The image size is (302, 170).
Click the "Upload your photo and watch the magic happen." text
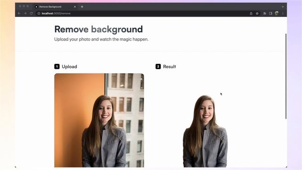pos(101,39)
